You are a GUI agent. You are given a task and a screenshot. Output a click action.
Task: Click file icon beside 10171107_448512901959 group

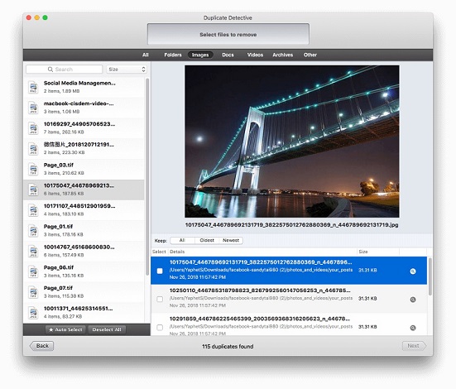pyautogui.click(x=33, y=210)
